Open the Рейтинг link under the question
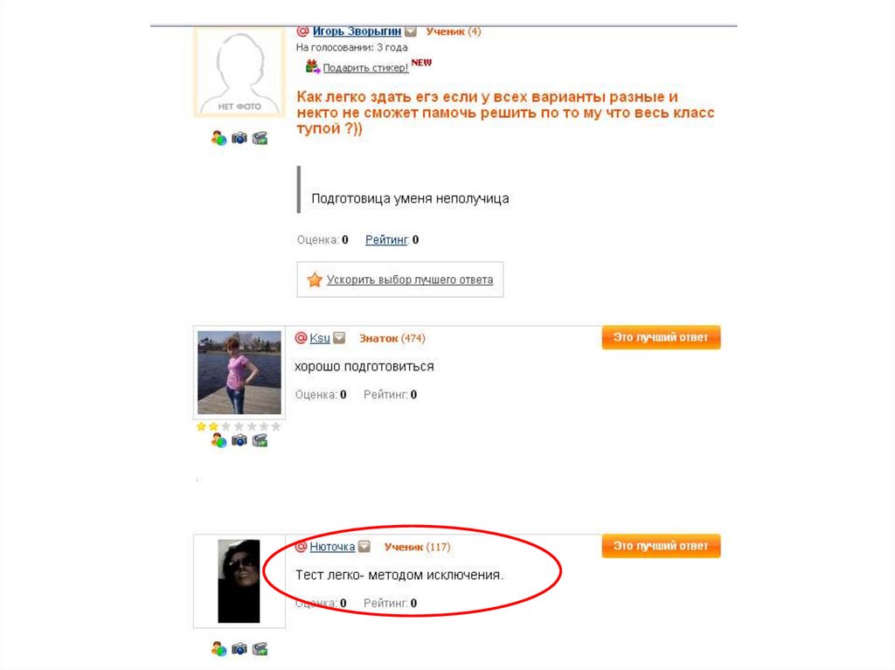Viewport: 895px width, 670px height. click(x=387, y=239)
